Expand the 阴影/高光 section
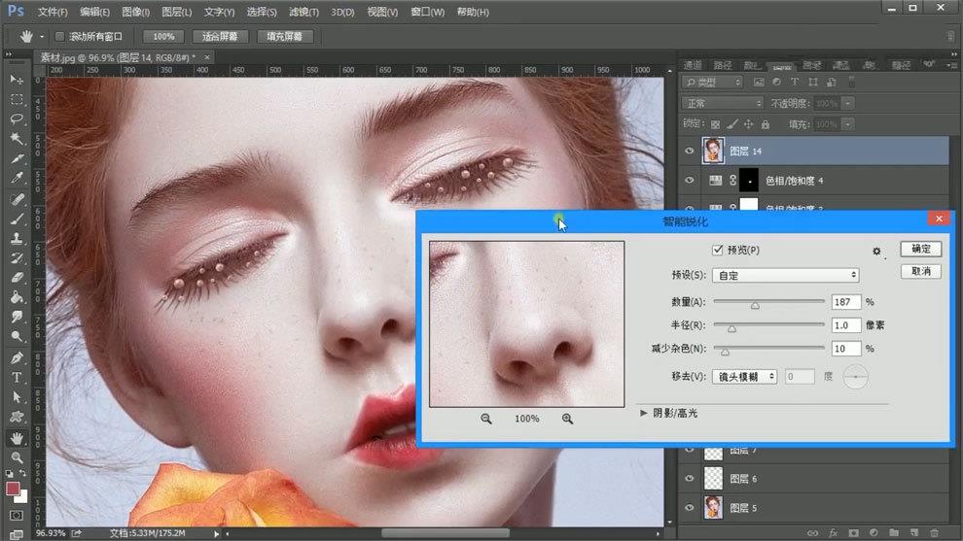The image size is (963, 541). (x=644, y=413)
